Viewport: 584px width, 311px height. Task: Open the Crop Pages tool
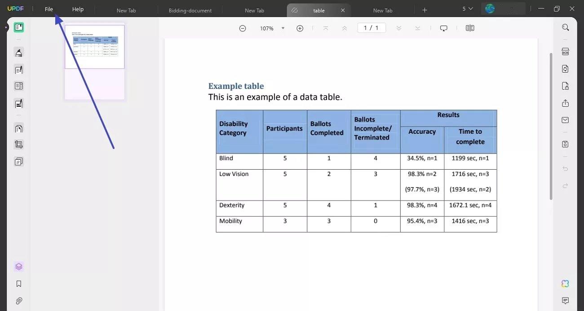click(x=18, y=145)
